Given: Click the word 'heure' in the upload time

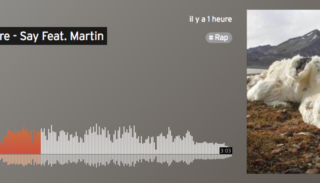Looking at the screenshot, I should (x=222, y=19).
